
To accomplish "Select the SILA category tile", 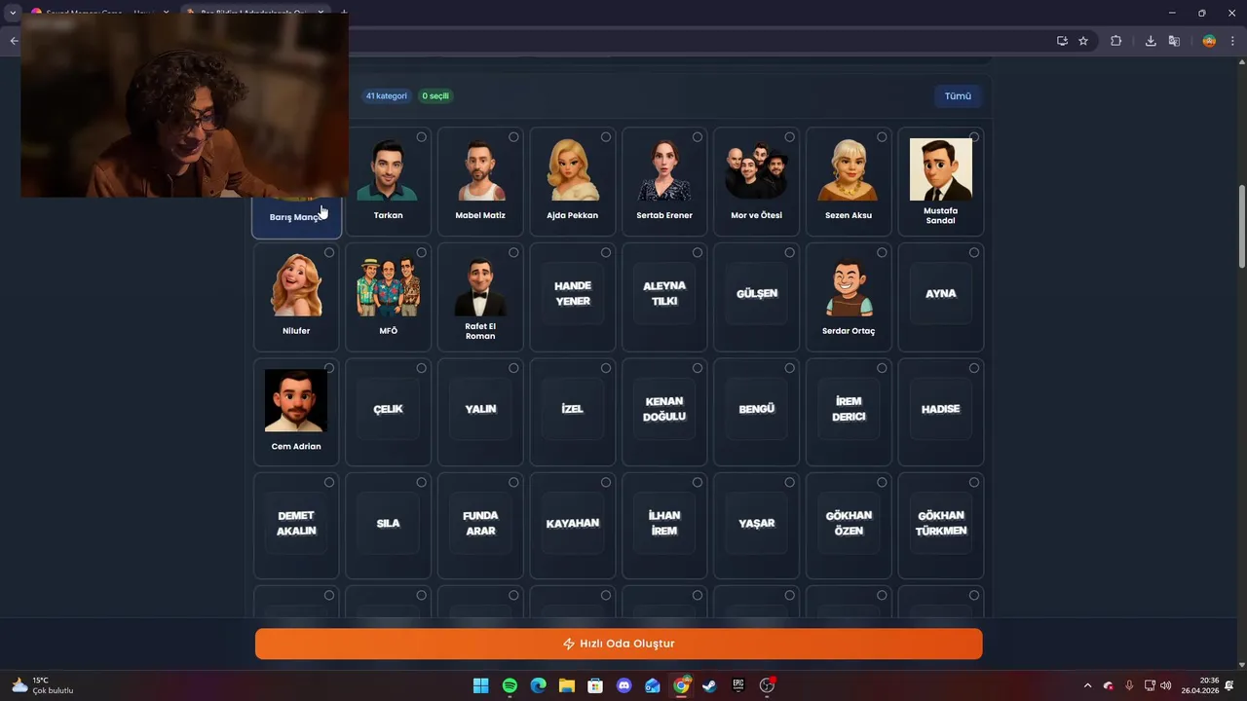I will pos(388,526).
